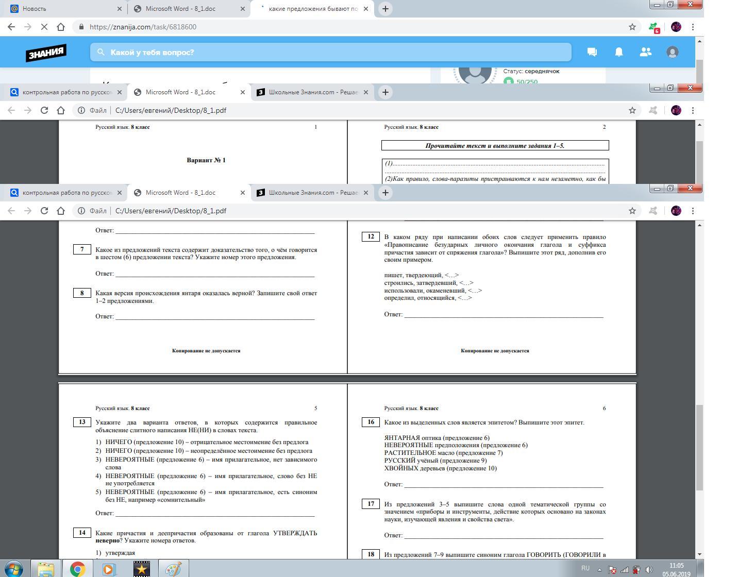This screenshot has width=737, height=577.
Task: Click the boxed question number 16
Action: click(371, 422)
